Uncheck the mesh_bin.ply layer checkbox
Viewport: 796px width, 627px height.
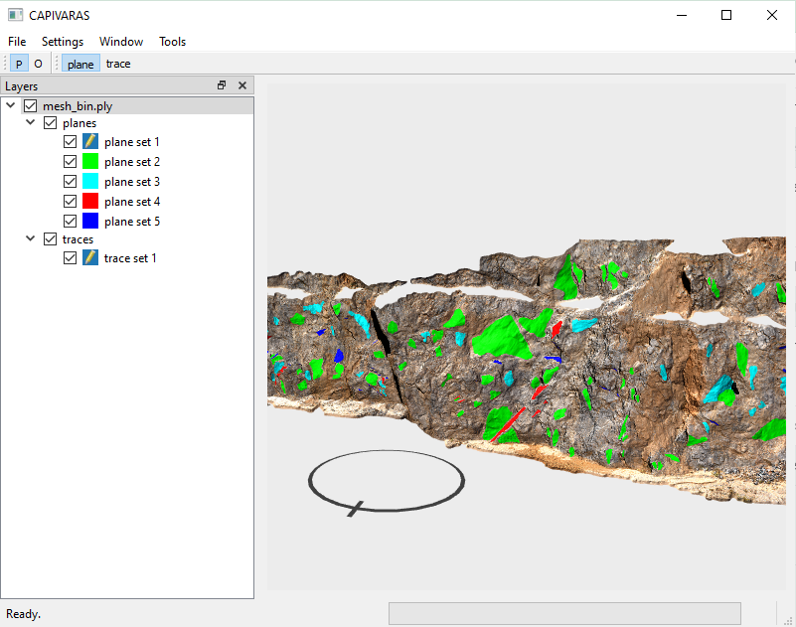point(31,106)
